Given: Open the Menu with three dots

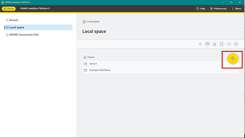Looking at the screenshot, I should 236,8.
